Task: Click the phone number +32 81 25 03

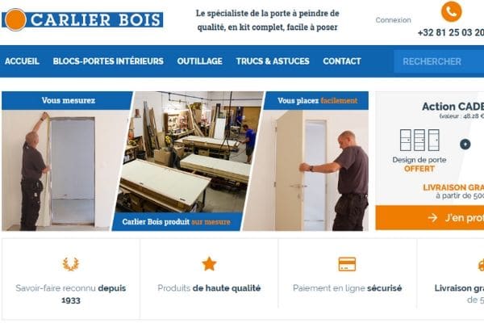Action: click(451, 32)
